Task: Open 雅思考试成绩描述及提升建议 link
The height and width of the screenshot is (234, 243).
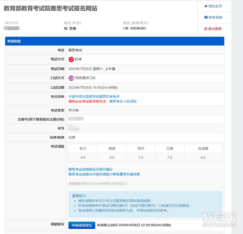Action: pos(91,169)
